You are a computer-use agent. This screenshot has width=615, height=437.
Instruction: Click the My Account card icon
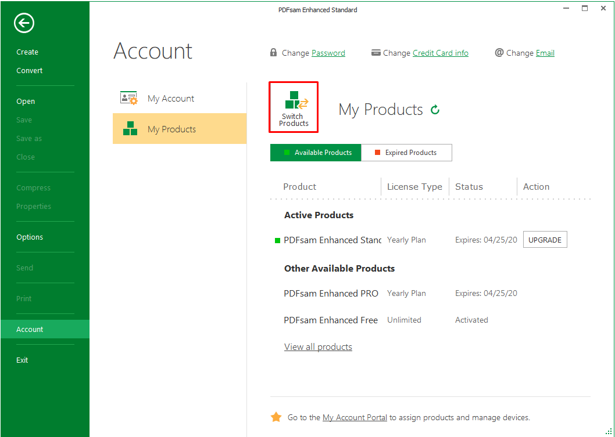(128, 98)
